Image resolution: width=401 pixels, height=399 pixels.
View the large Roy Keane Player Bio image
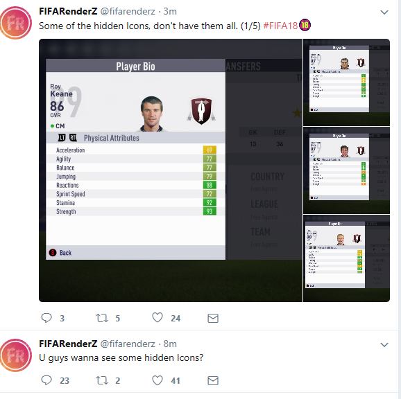pyautogui.click(x=171, y=170)
